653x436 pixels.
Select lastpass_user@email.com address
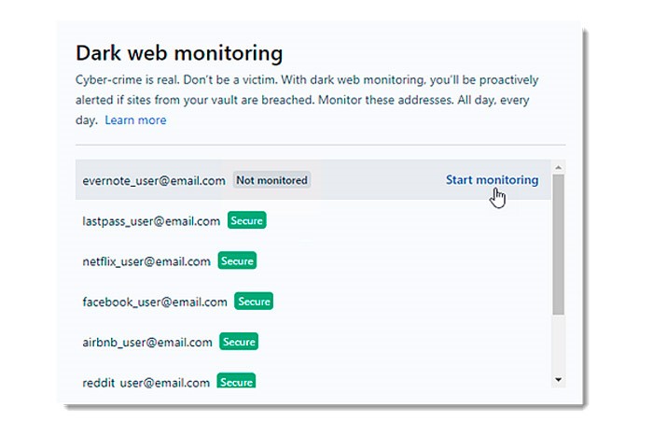(x=151, y=221)
